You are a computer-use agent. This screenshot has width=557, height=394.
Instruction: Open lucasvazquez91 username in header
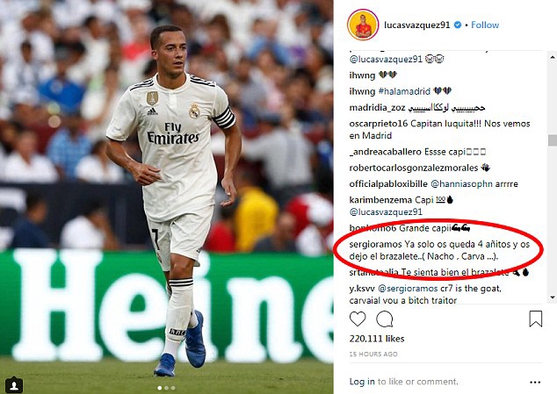click(417, 25)
